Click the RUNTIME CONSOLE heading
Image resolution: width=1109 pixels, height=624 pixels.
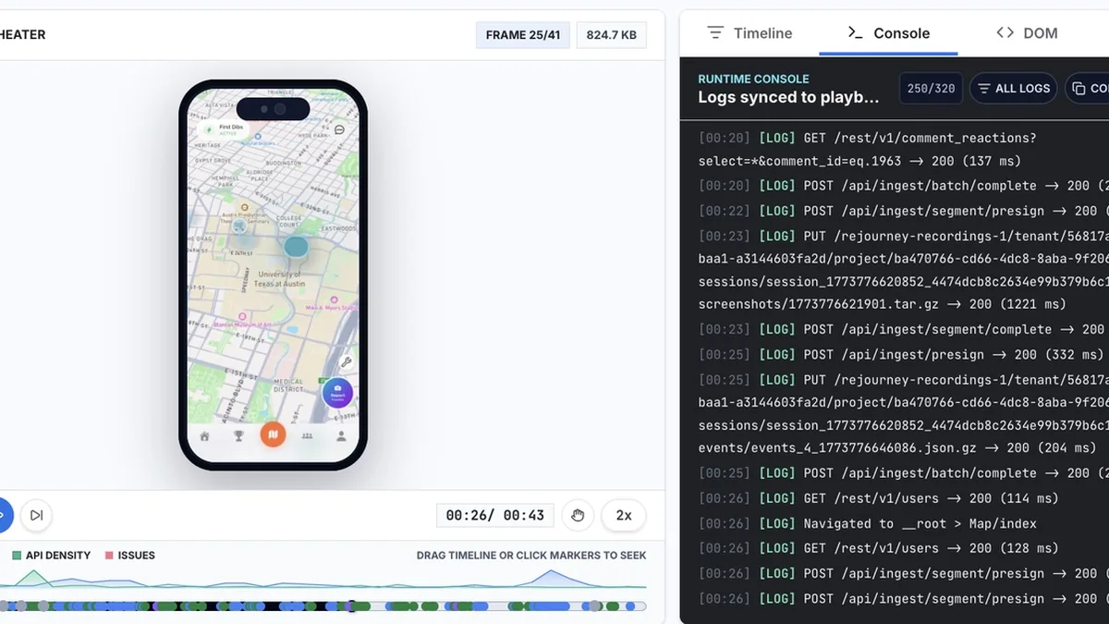(753, 79)
